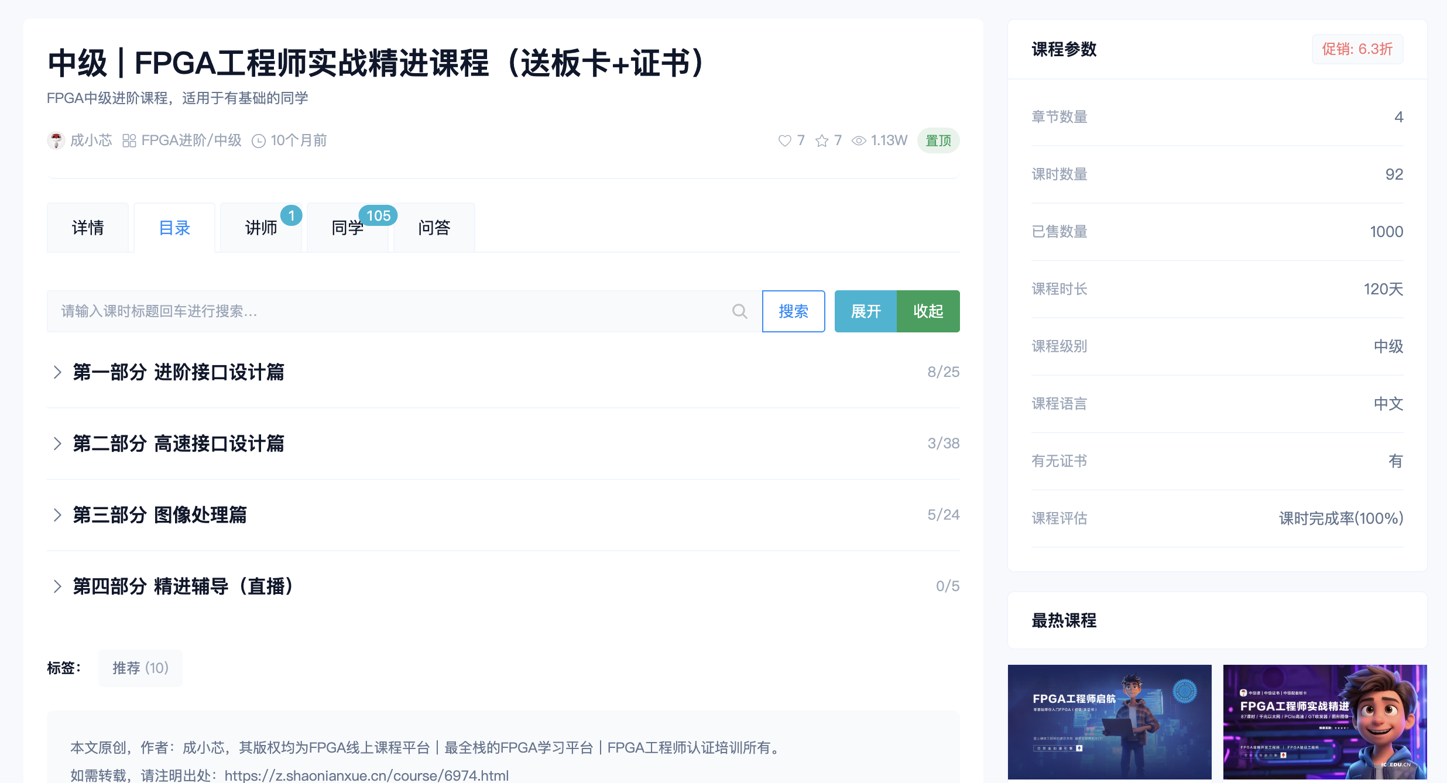The height and width of the screenshot is (783, 1447).
Task: Switch to the 详情 tab
Action: pyautogui.click(x=88, y=228)
